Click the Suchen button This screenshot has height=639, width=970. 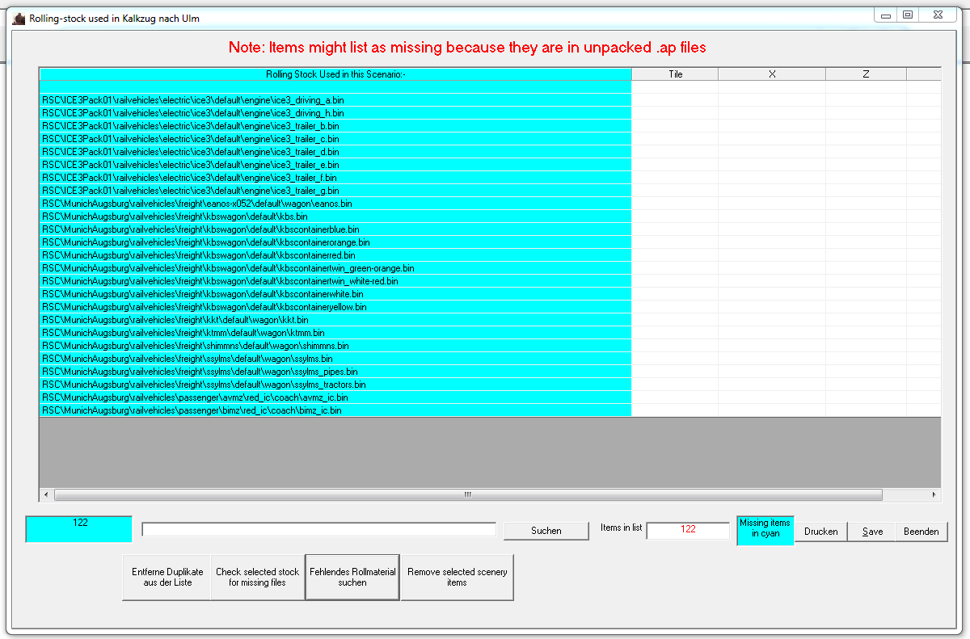[546, 531]
